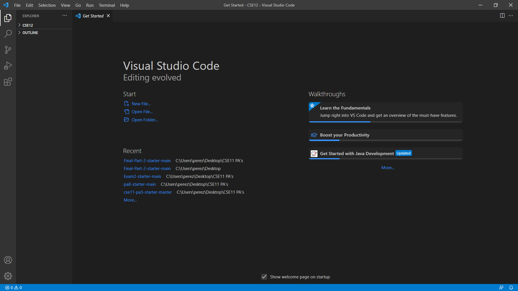Open the Extensions view

point(8,82)
